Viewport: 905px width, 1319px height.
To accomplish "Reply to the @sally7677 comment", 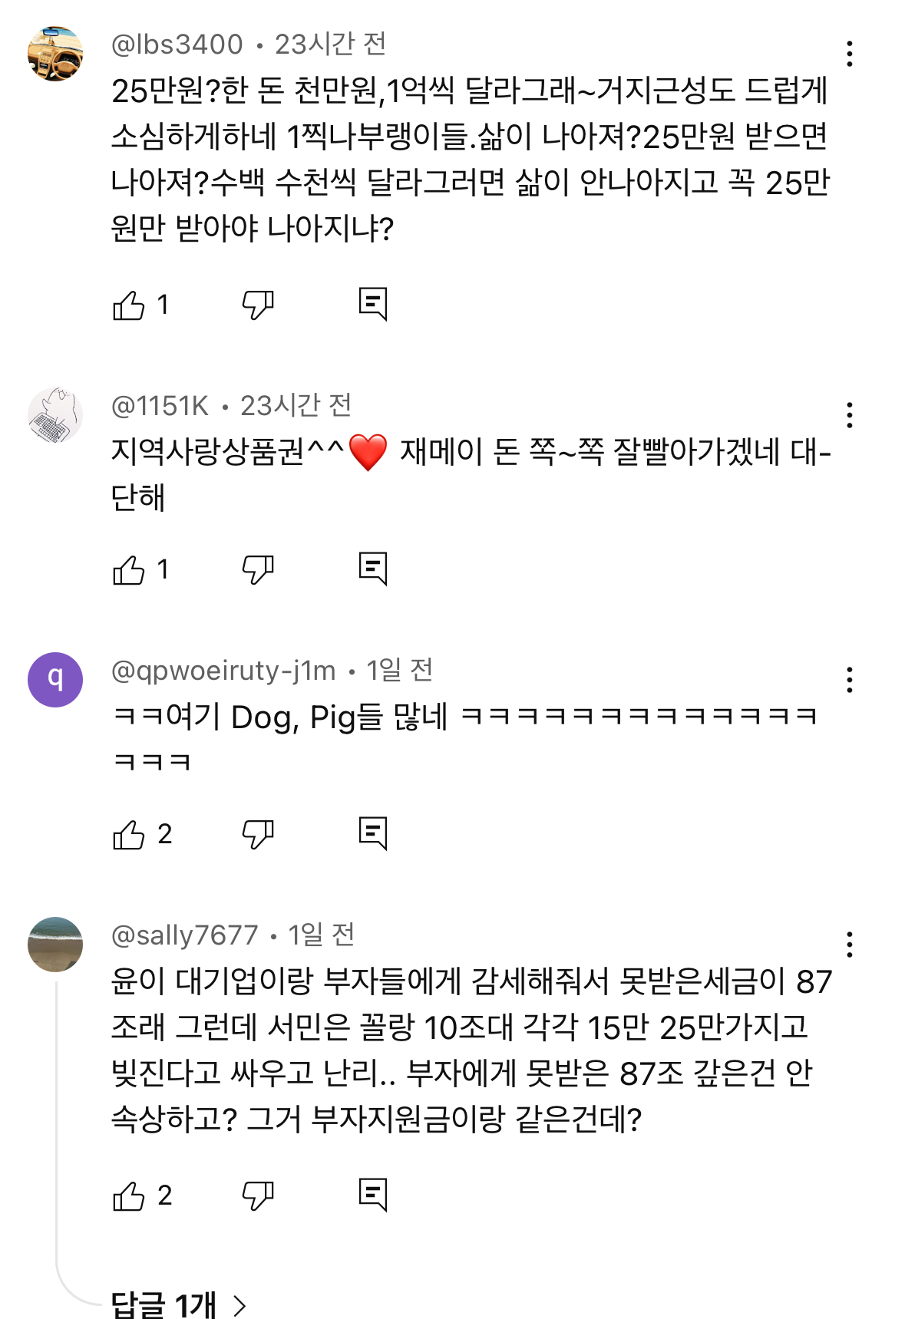I will (x=373, y=1195).
